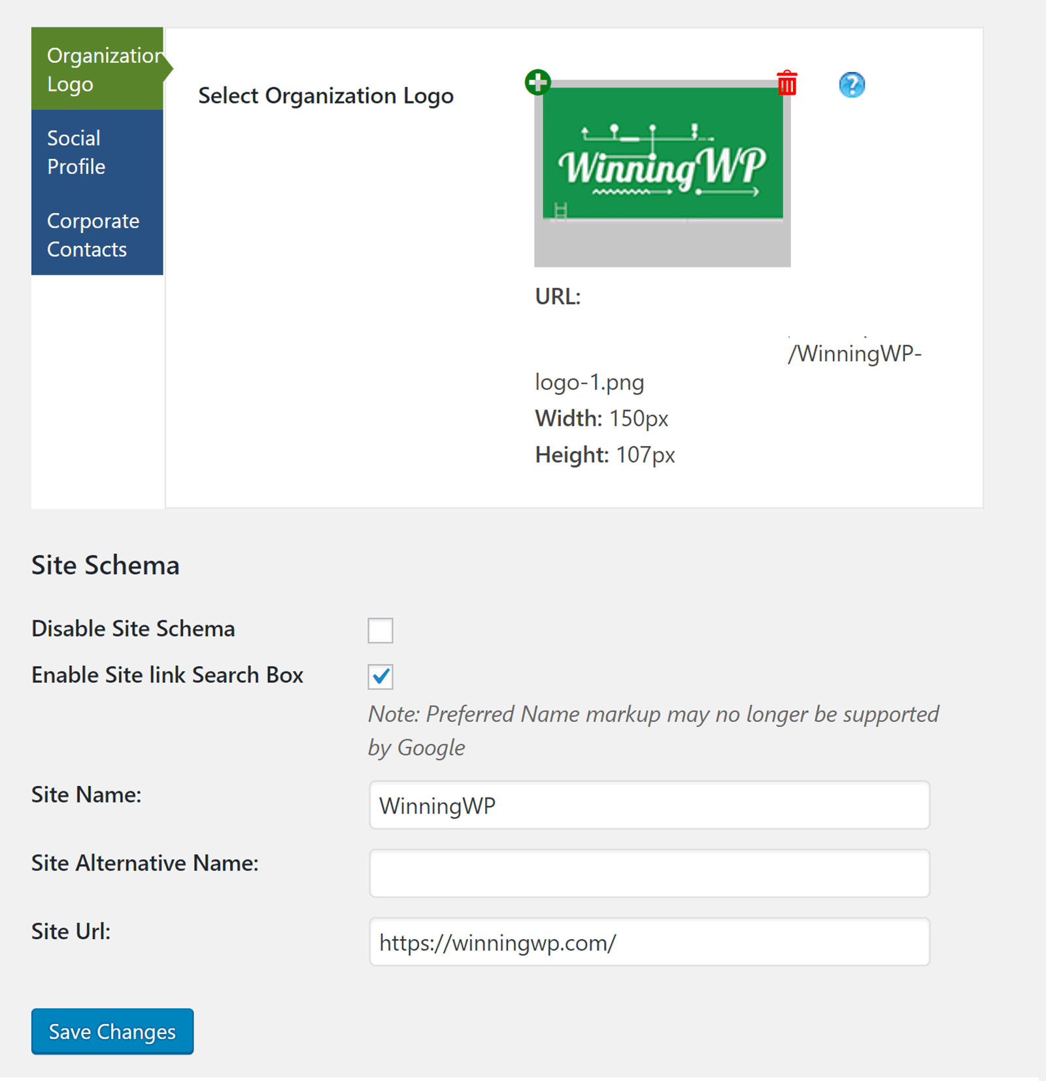Go to the Corporate Contacts tab
1046x1081 pixels.
coord(97,235)
